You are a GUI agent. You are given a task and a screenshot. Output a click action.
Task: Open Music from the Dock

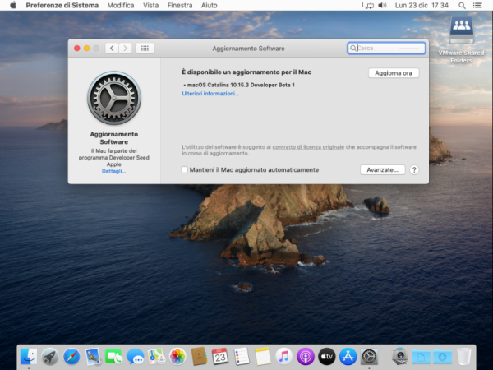pyautogui.click(x=284, y=357)
